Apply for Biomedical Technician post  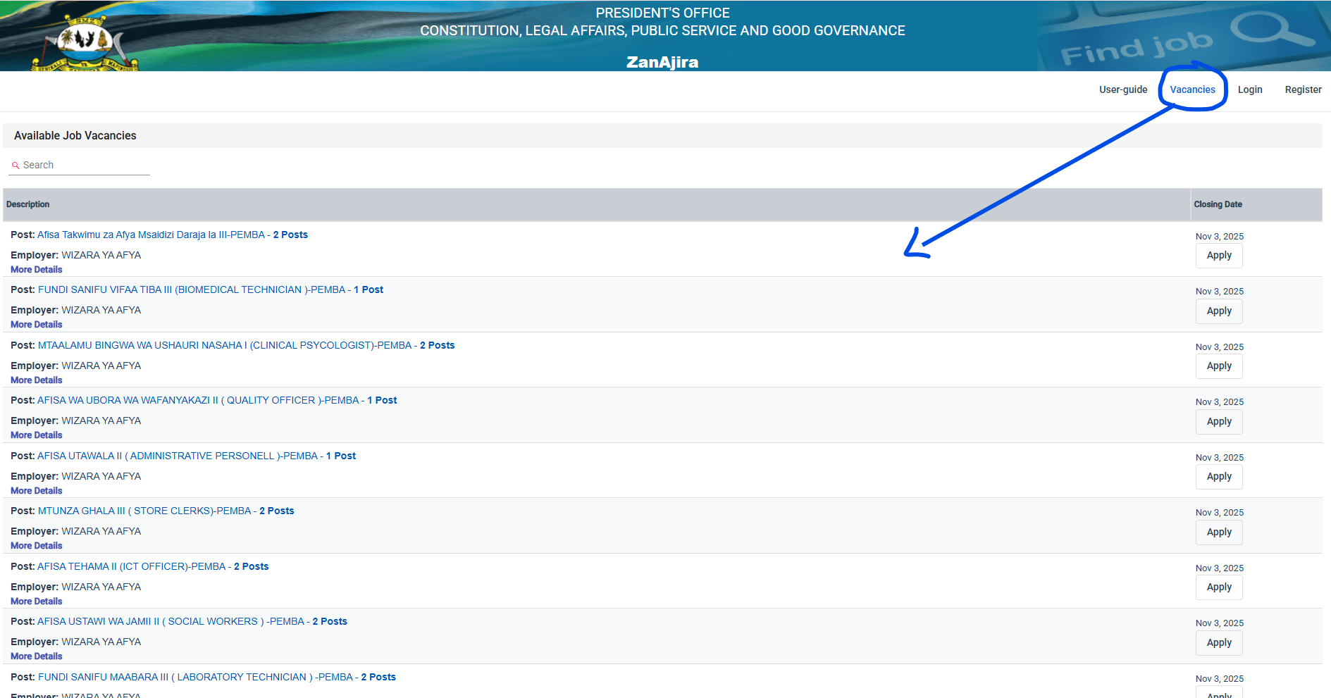click(1218, 311)
